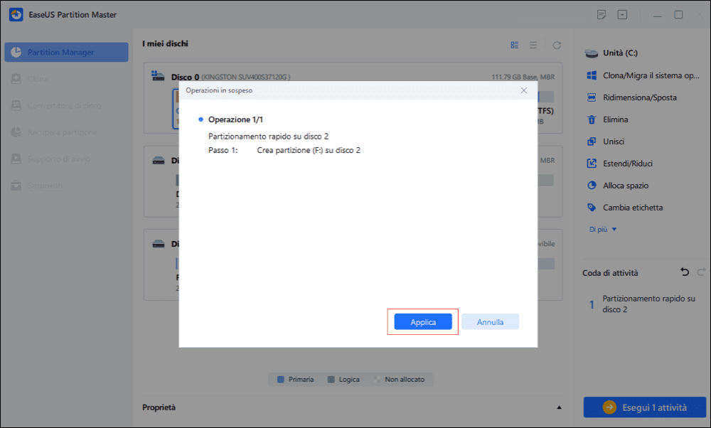The height and width of the screenshot is (428, 711).
Task: Click Esegui 1 attività button
Action: click(644, 407)
